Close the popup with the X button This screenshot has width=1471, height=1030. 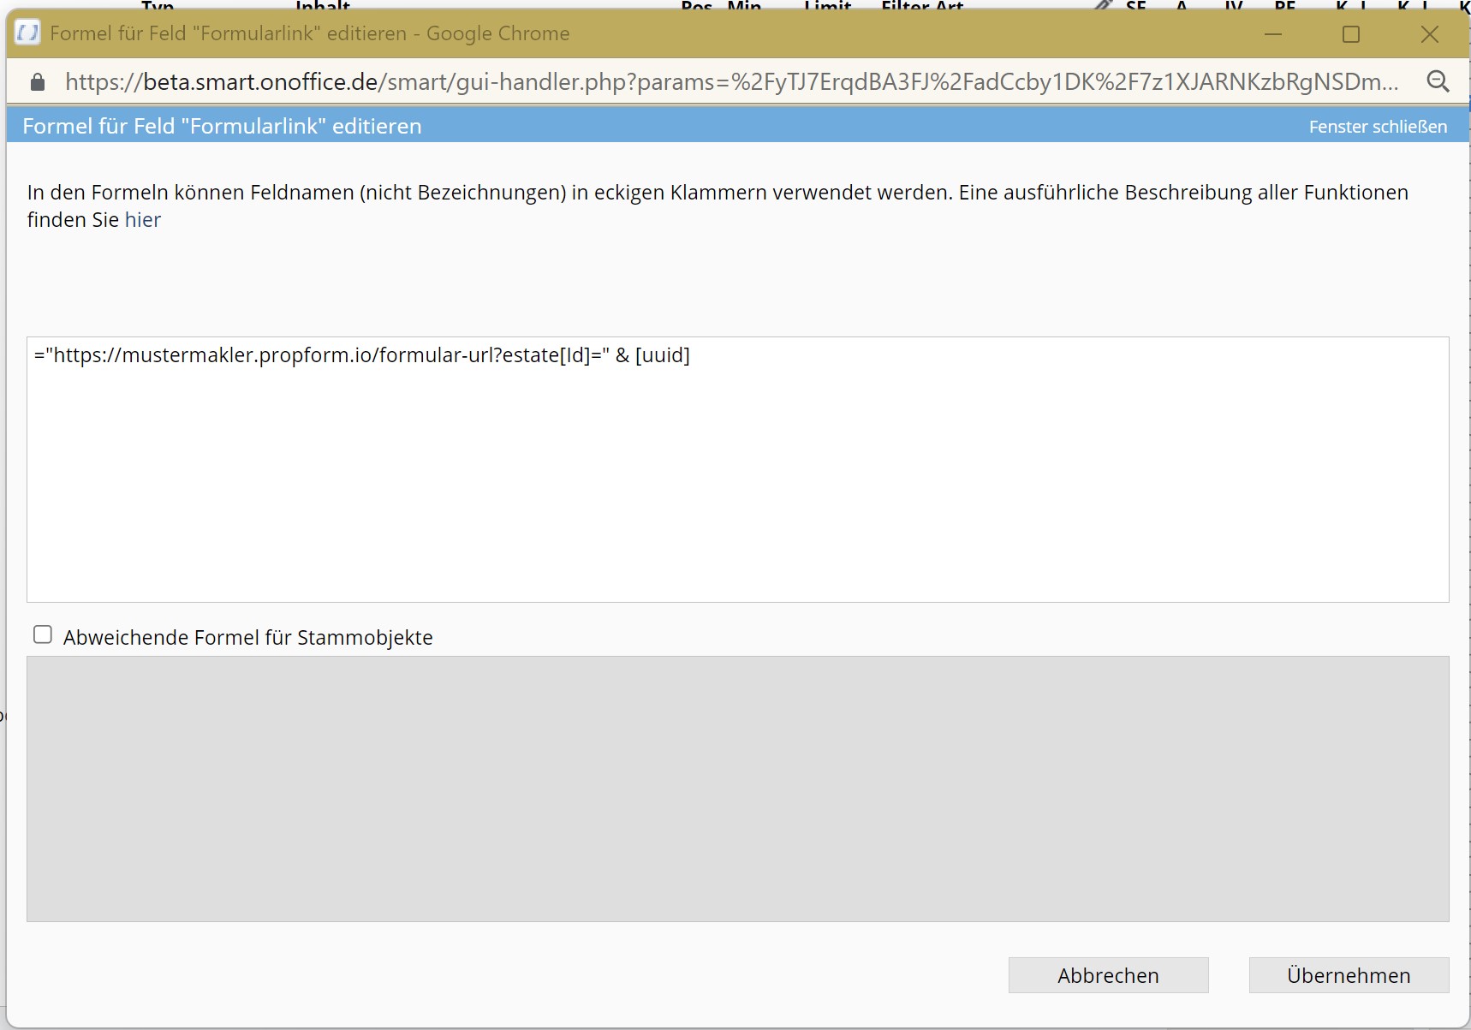pyautogui.click(x=1429, y=34)
